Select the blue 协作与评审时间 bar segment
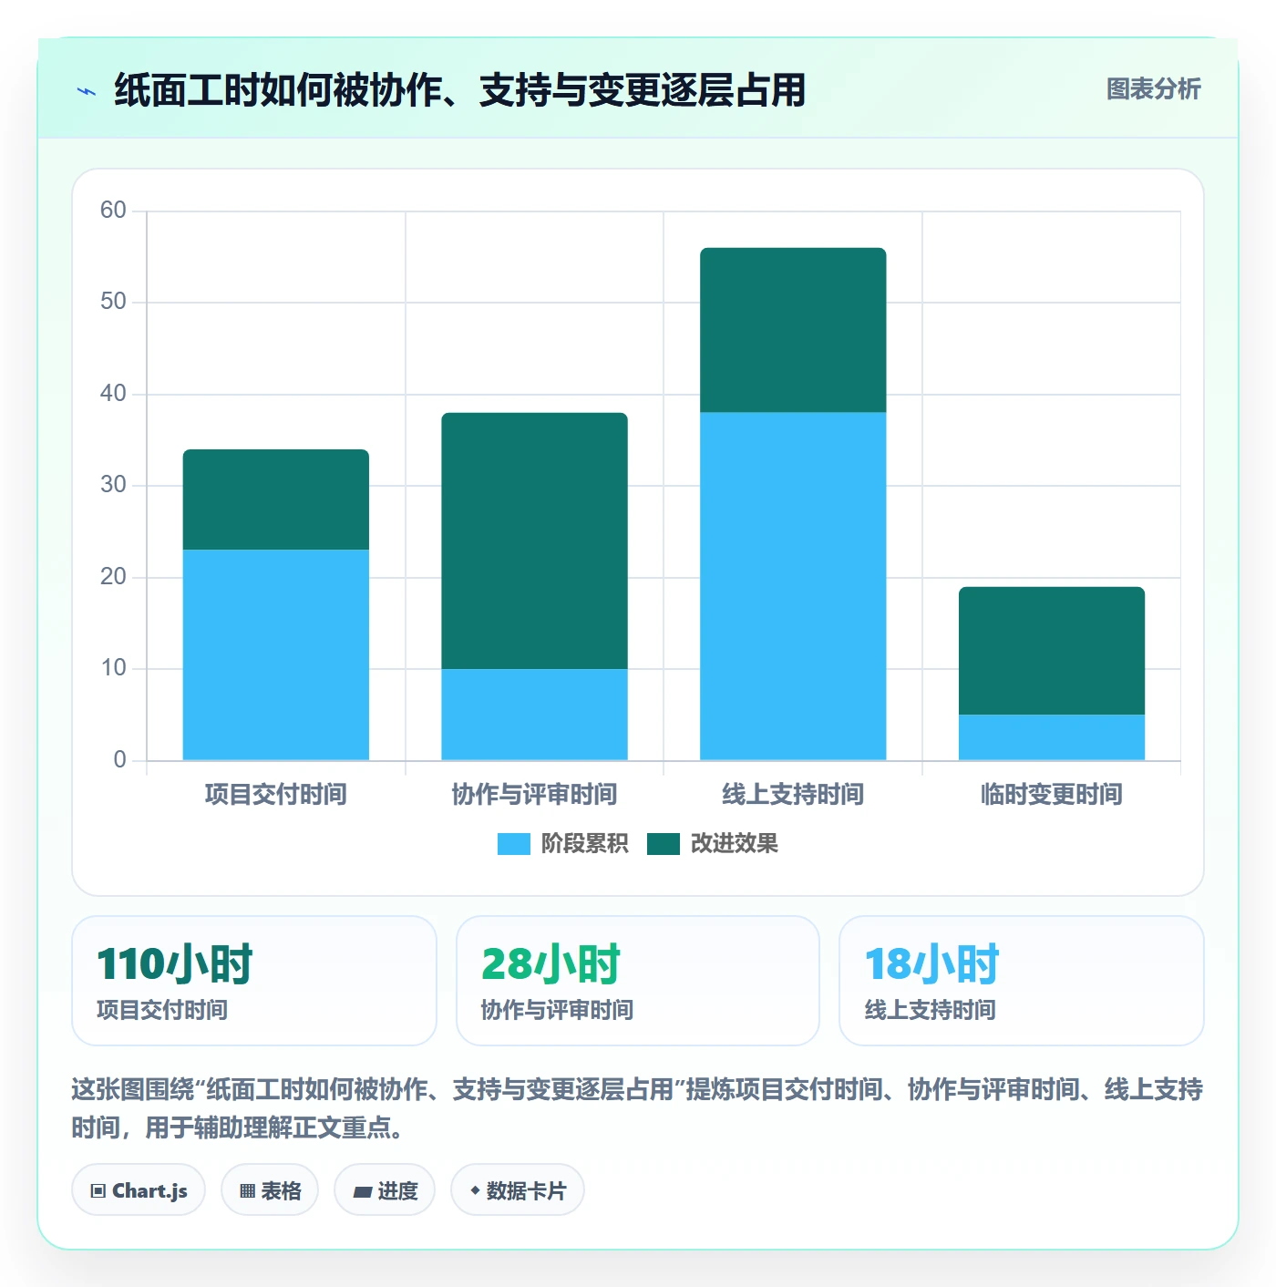 point(535,715)
